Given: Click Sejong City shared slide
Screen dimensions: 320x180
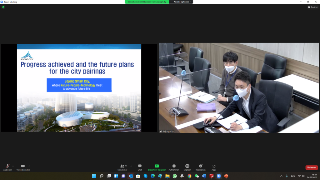Looking at the screenshot, I should click(x=79, y=88).
